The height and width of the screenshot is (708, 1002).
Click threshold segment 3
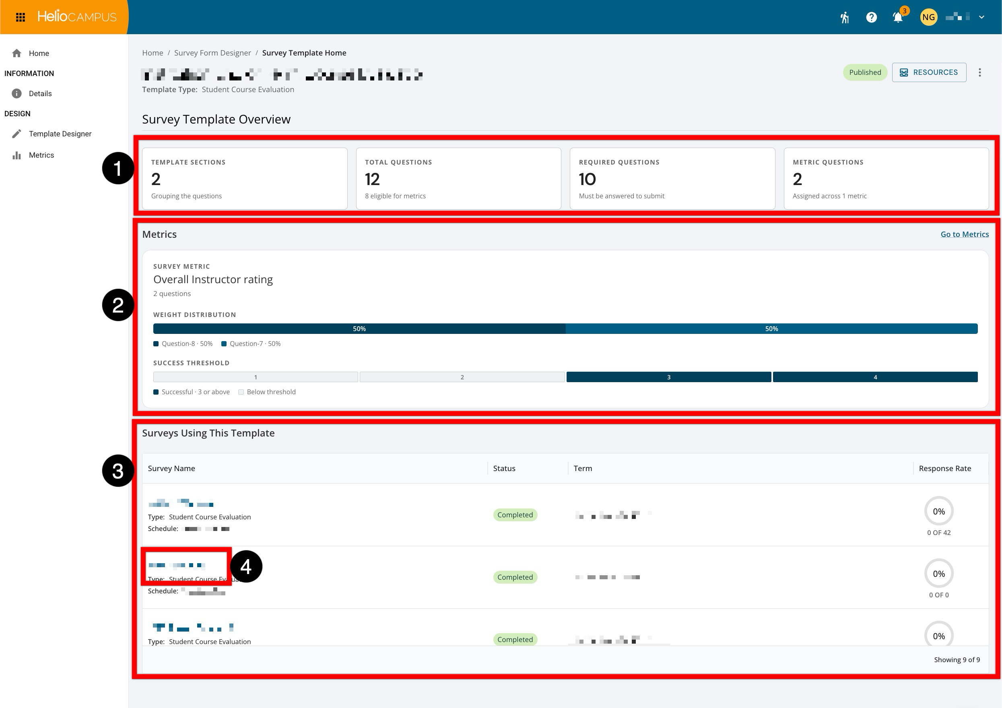[x=668, y=377]
